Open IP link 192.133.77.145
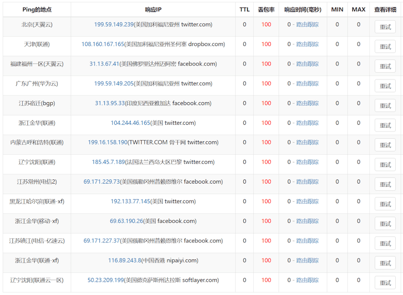403x295 pixels. pyautogui.click(x=130, y=201)
